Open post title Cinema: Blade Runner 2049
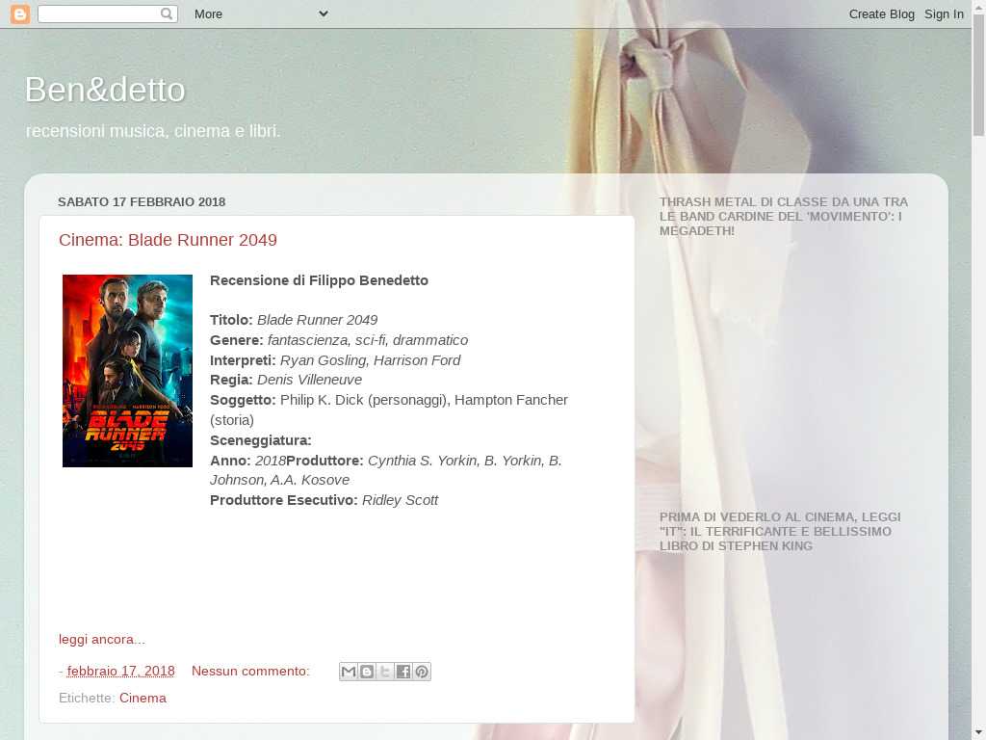 pos(168,240)
